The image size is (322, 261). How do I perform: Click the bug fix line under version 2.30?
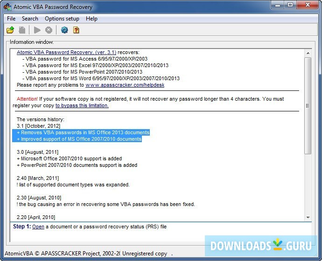pyautogui.click(x=106, y=204)
